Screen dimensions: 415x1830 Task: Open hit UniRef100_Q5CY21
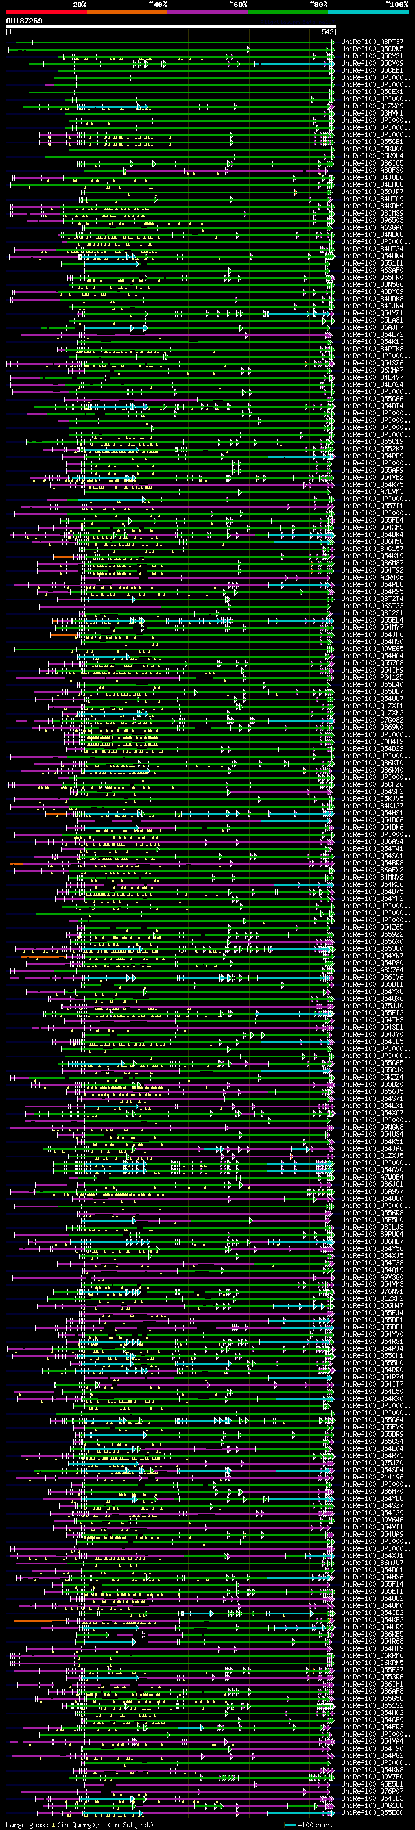(x=372, y=56)
